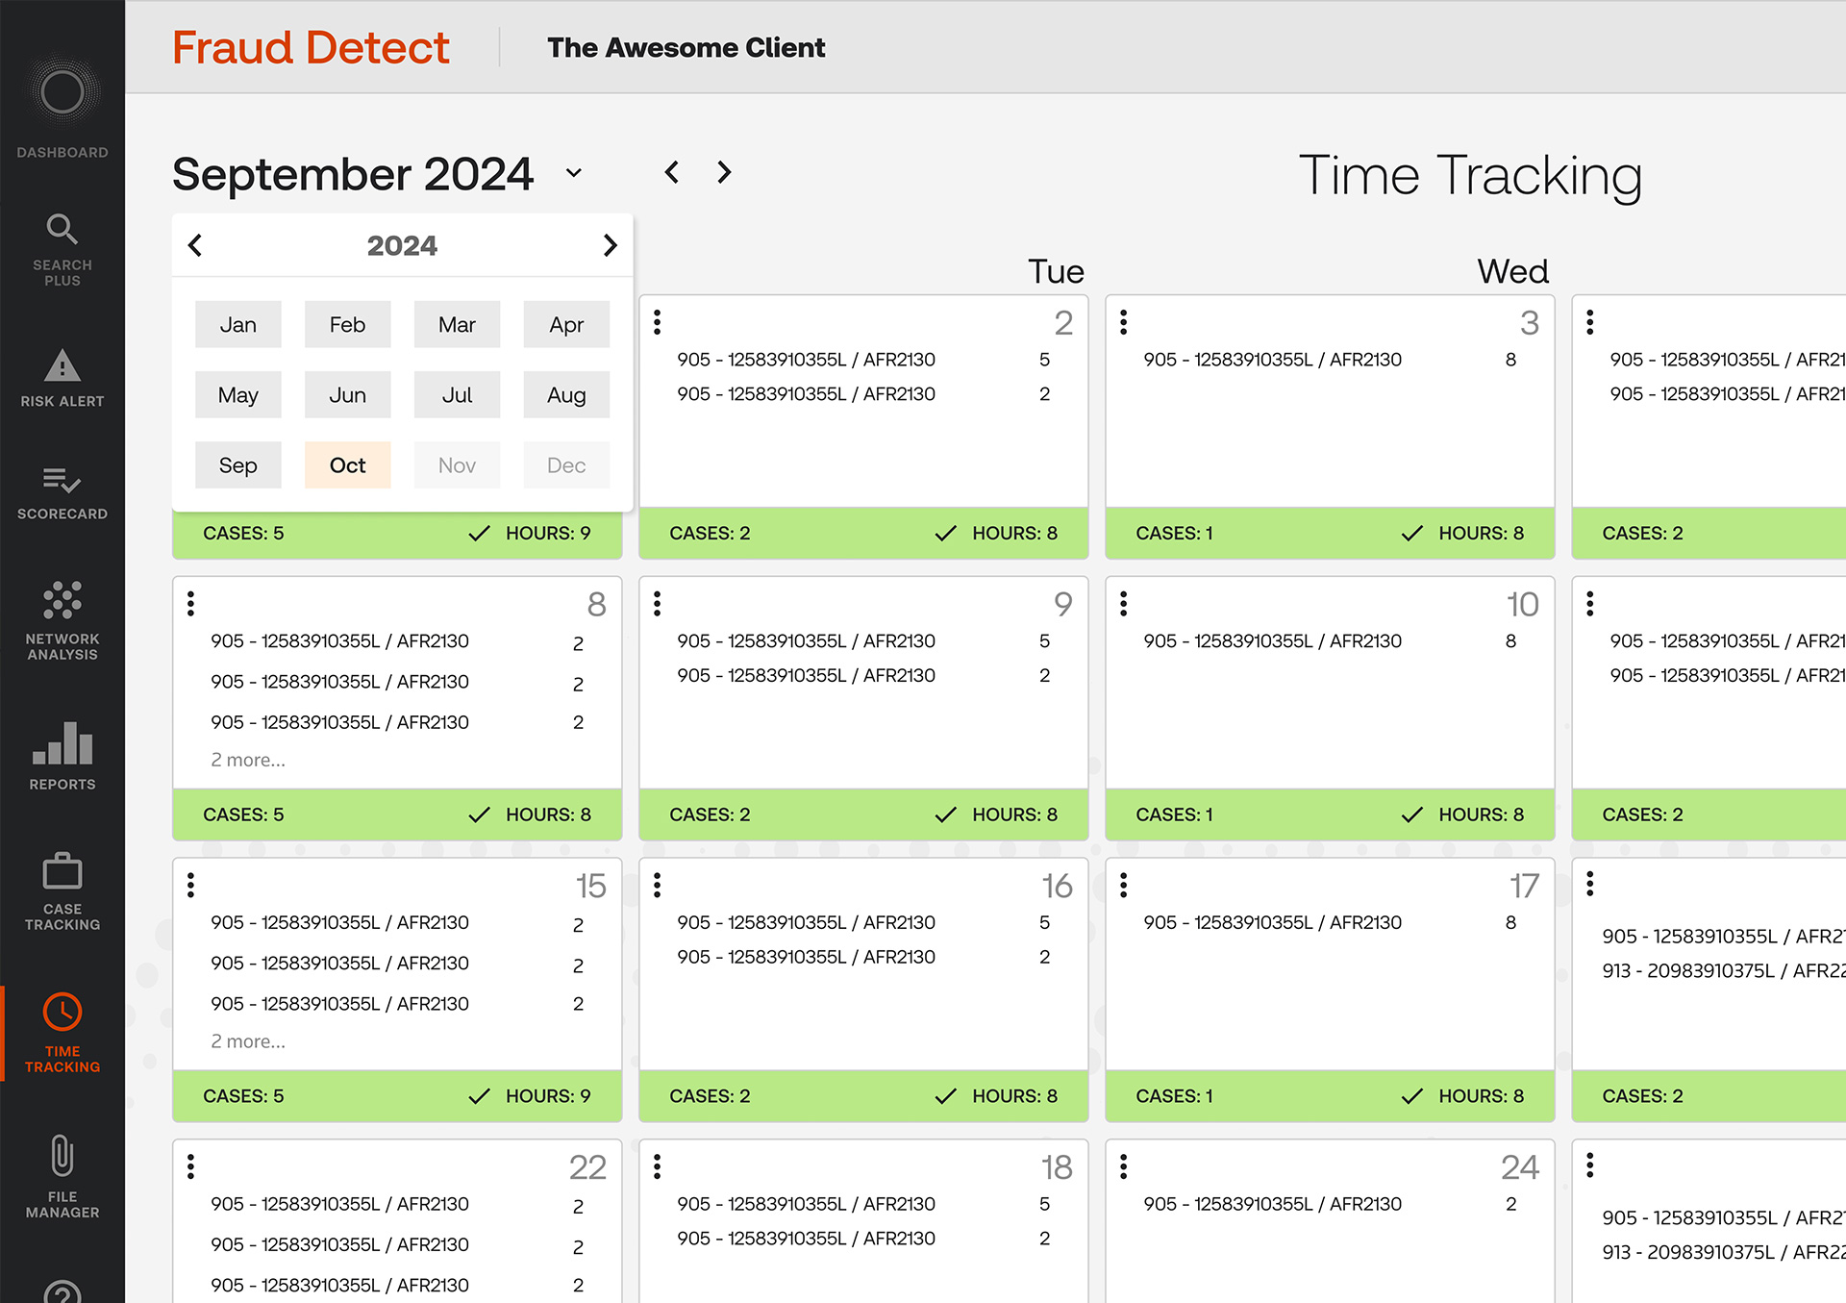Open Network Analysis in sidebar
Image resolution: width=1846 pixels, height=1303 pixels.
[62, 620]
